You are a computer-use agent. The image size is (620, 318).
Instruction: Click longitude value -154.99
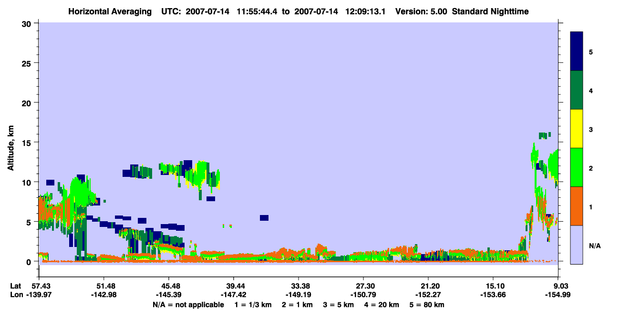point(559,295)
